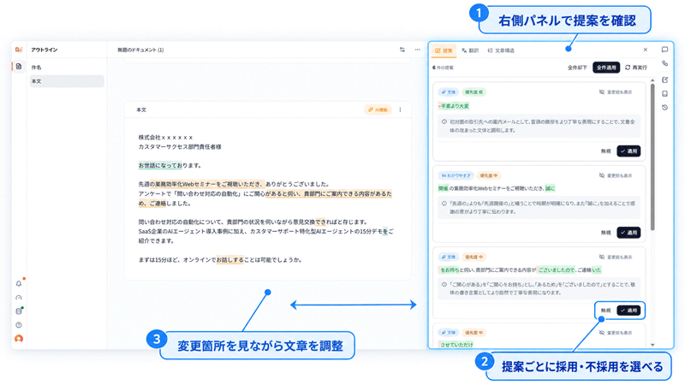Open notifications bell icon
This screenshot has height=385, width=685.
coord(18,284)
